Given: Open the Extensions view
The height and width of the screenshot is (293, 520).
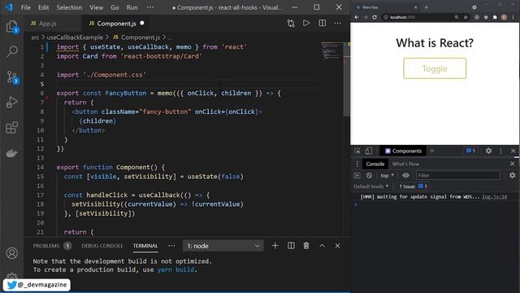Looking at the screenshot, I should coord(12,128).
